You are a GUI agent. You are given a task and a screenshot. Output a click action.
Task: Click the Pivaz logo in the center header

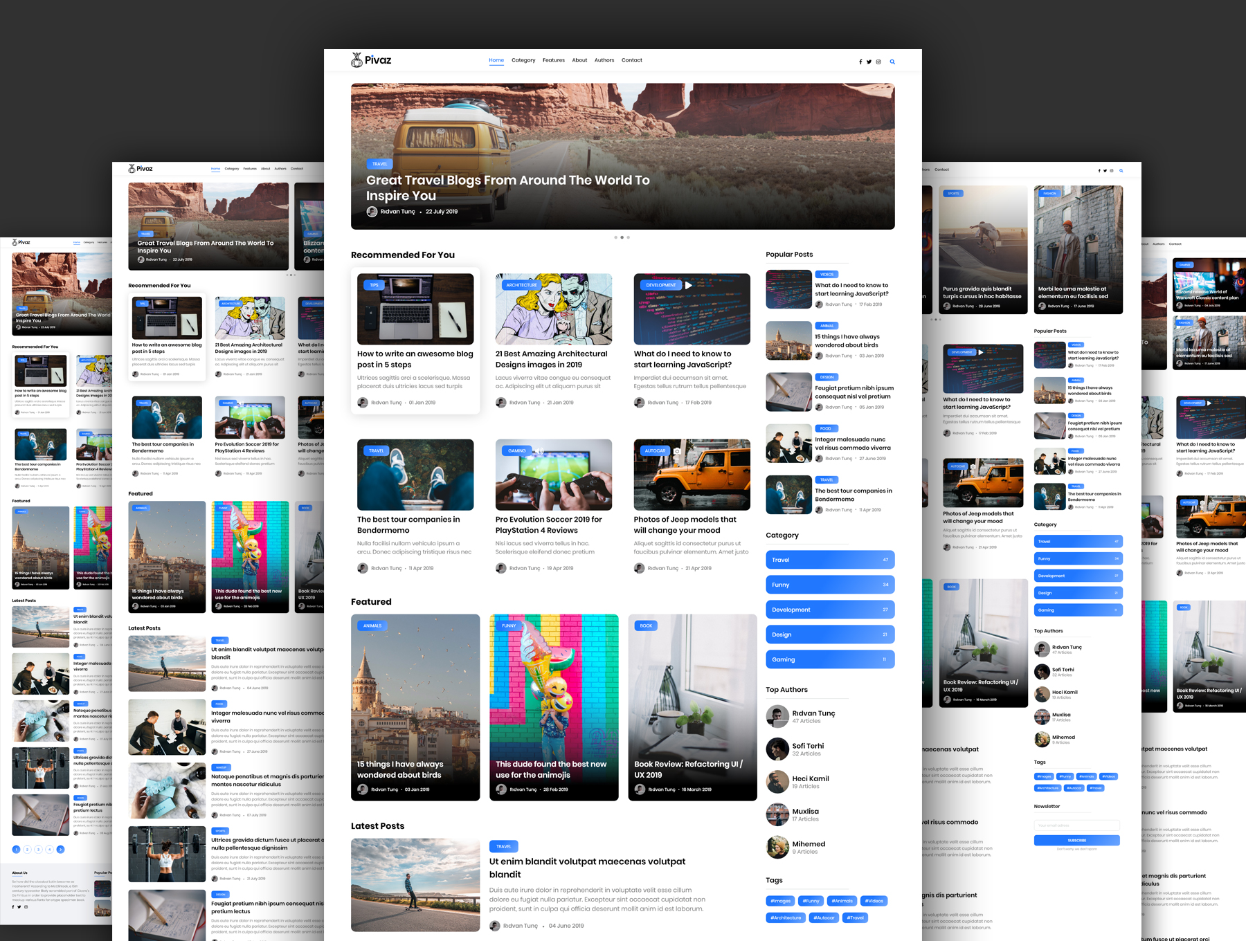[371, 60]
